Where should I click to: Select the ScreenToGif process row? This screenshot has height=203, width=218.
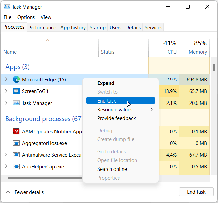(42, 91)
